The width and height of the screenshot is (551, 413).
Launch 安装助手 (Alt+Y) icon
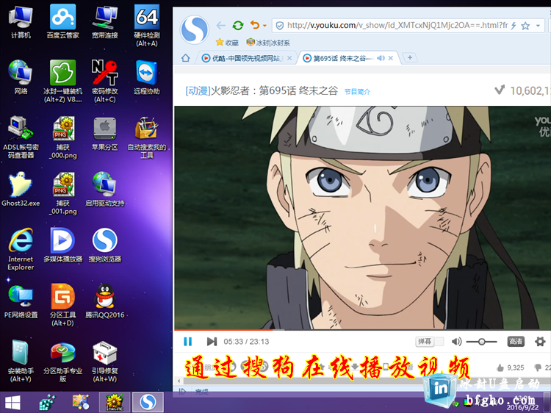[21, 361]
